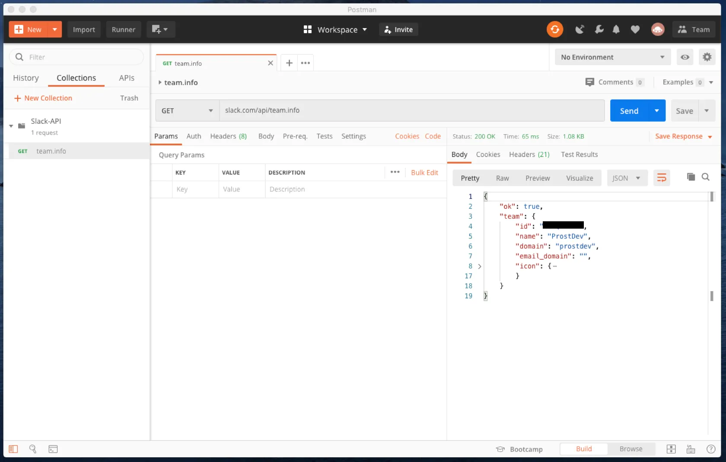The height and width of the screenshot is (462, 726).
Task: Open the Postman console icon
Action: (x=53, y=449)
